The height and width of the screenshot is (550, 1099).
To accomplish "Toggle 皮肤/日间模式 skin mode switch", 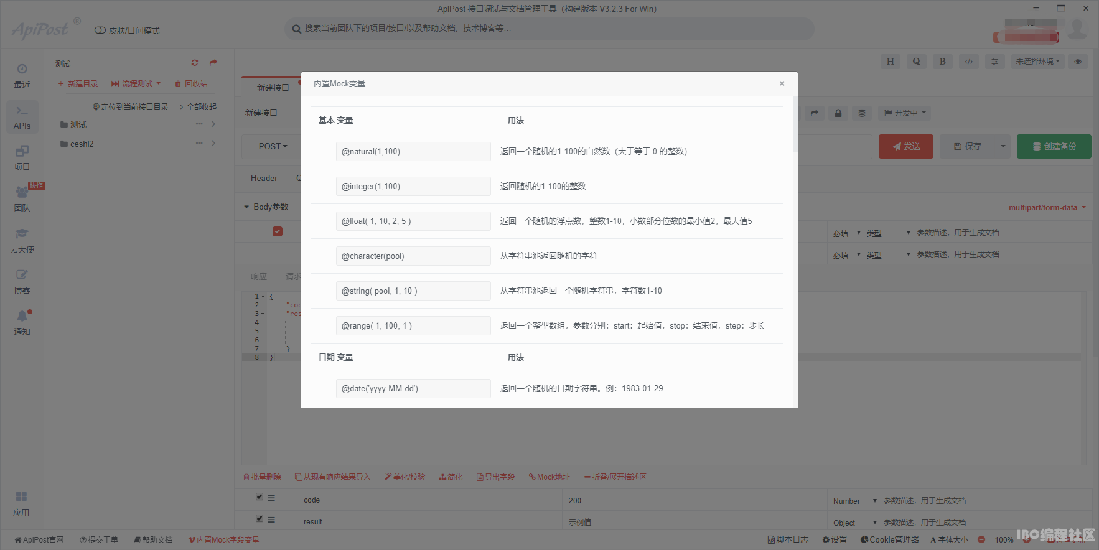I will [100, 30].
